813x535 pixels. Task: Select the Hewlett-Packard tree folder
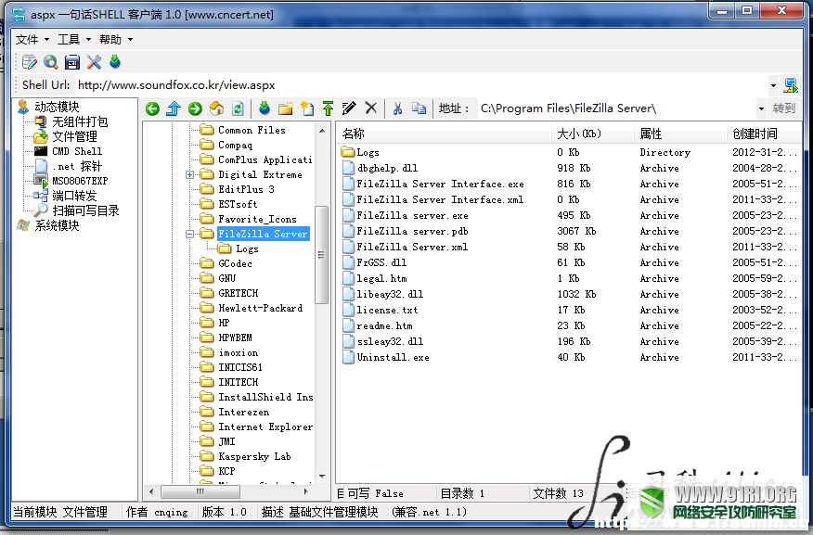tap(260, 308)
